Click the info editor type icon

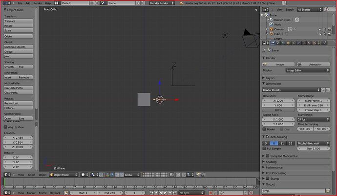[x=7, y=3]
